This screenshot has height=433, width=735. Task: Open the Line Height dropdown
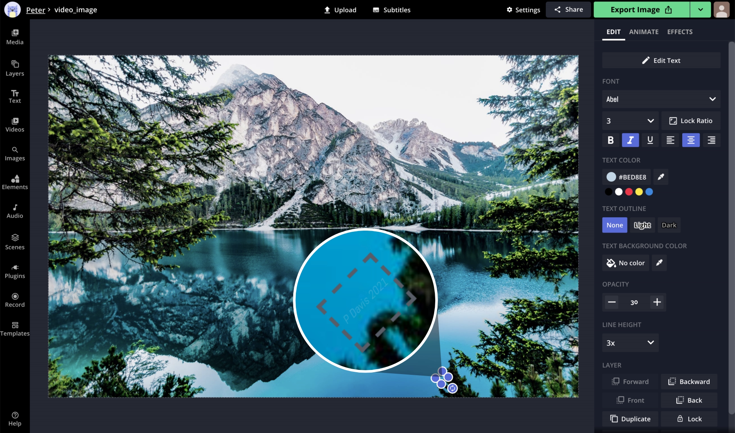pos(629,343)
